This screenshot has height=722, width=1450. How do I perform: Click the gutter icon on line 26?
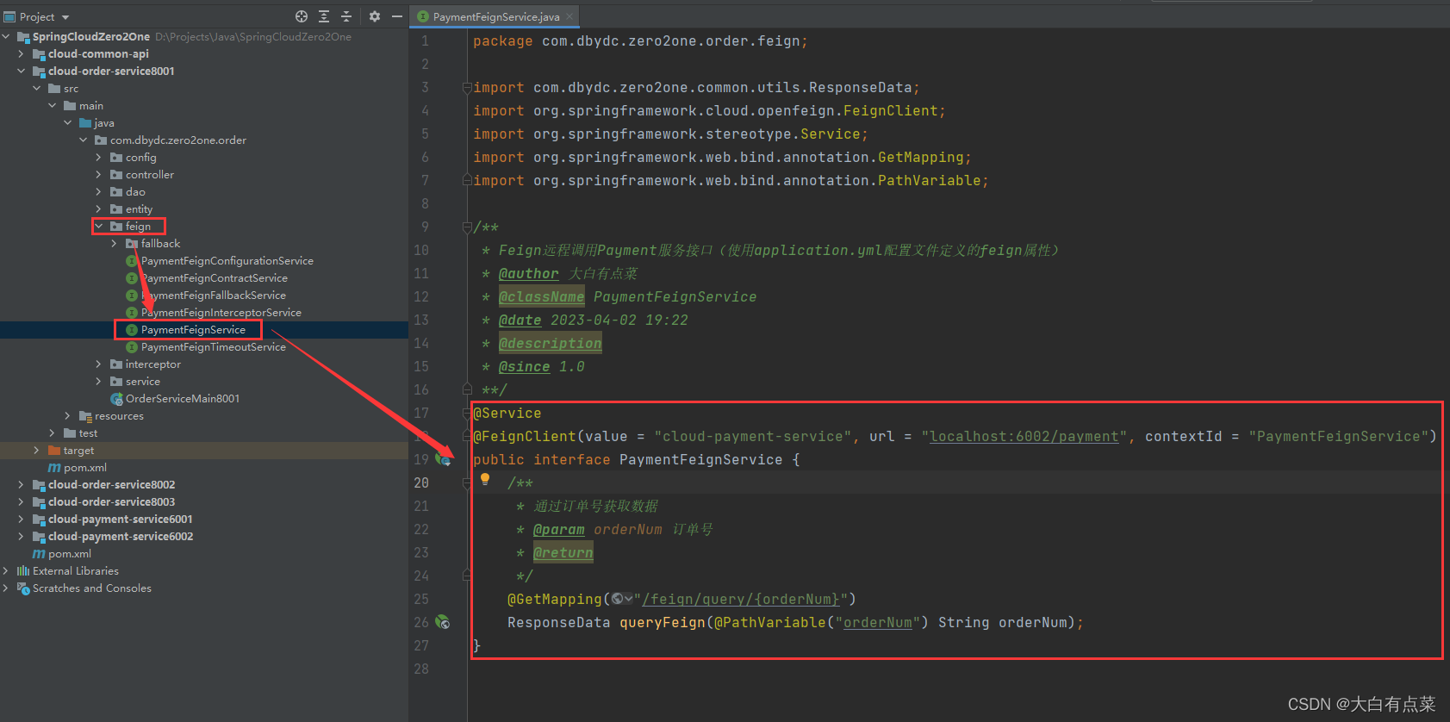[x=443, y=622]
